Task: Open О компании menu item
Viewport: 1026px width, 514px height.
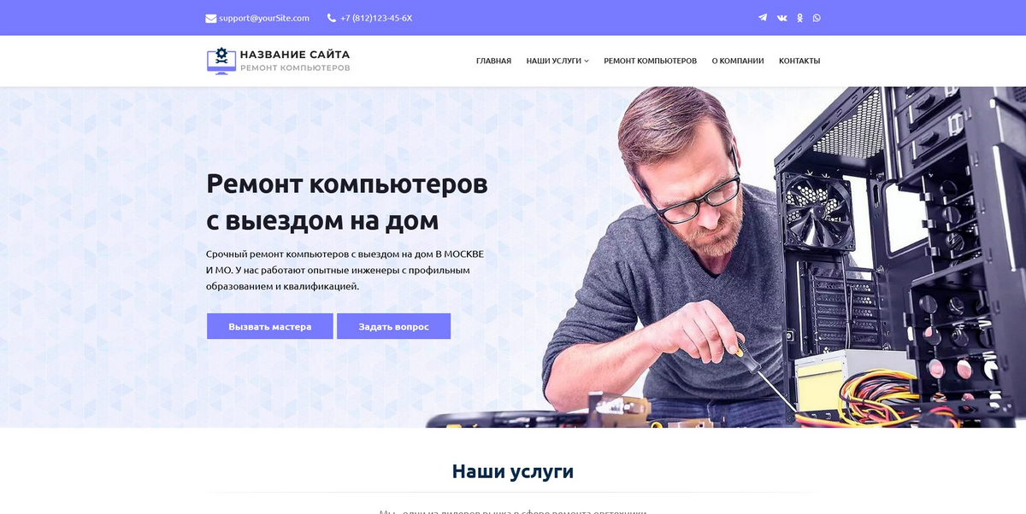Action: coord(738,61)
